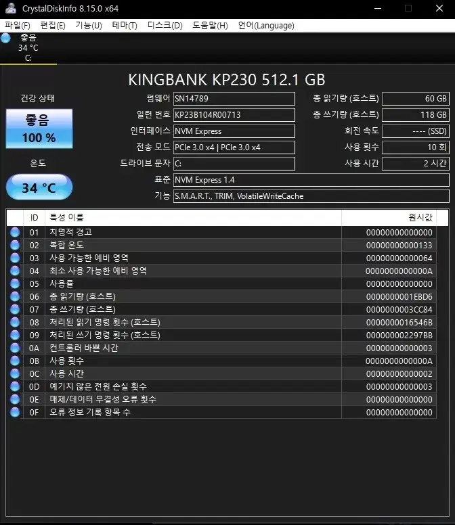Click the status orb for 03 사용 가능한 예비 영역
The image size is (455, 525).
coord(15,258)
